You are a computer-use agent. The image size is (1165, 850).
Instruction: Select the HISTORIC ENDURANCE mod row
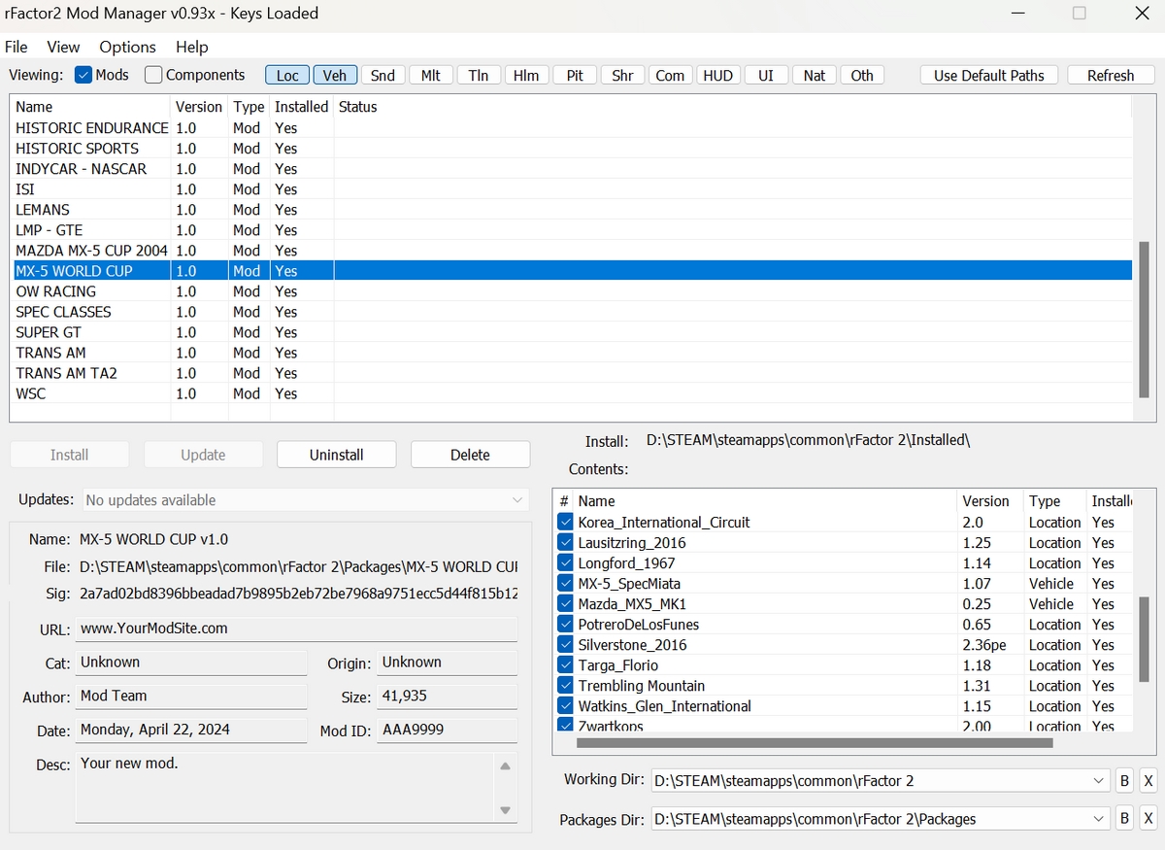click(x=573, y=128)
